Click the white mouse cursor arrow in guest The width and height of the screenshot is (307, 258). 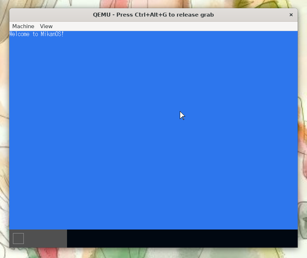pos(182,115)
